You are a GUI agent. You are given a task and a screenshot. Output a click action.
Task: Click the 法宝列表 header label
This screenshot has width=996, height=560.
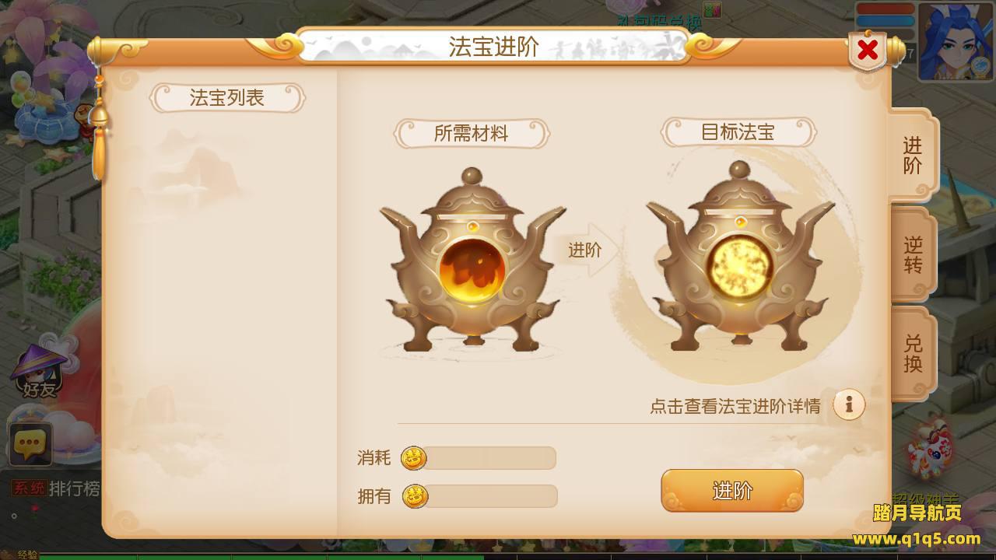coord(227,98)
